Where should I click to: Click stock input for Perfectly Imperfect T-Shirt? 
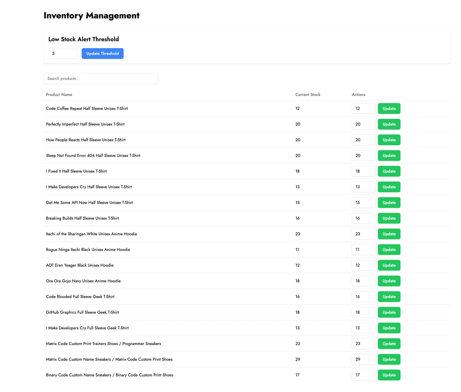[x=363, y=124]
